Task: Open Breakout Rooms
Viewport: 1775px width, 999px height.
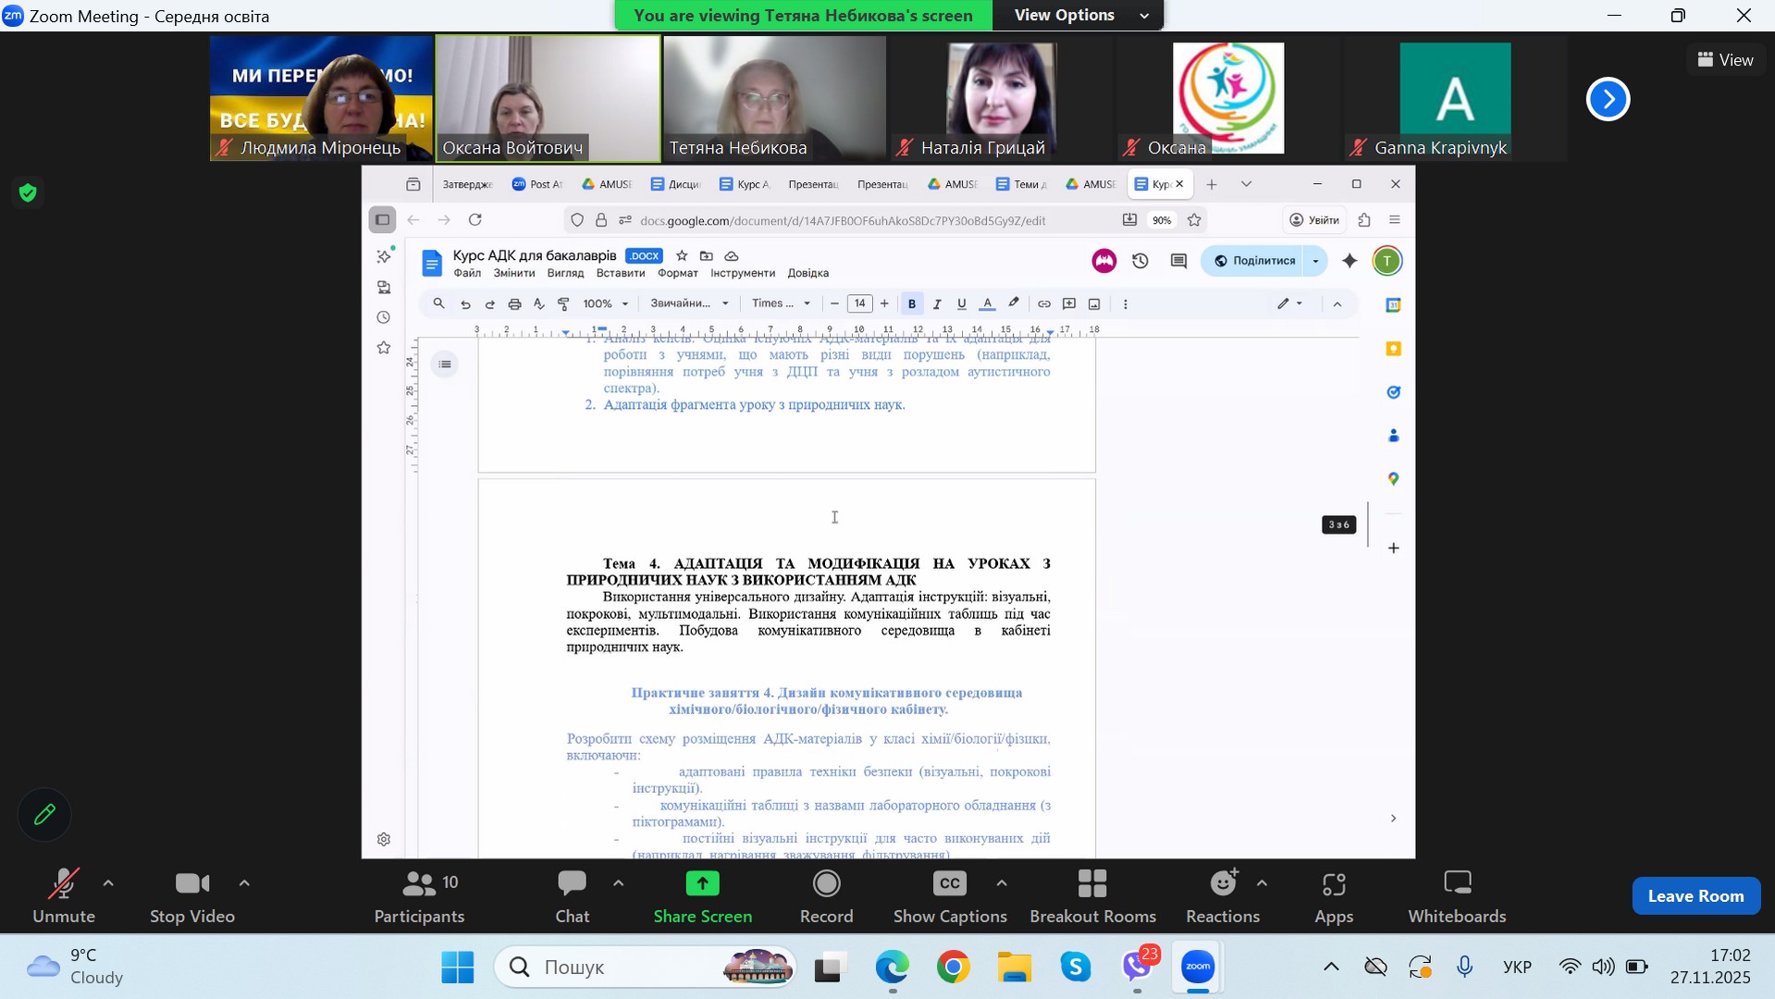Action: click(1092, 895)
